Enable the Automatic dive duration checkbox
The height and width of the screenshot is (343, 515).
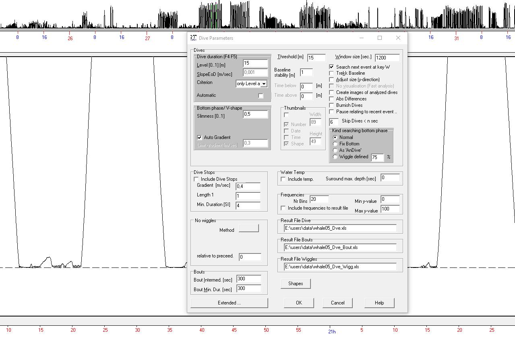coord(261,96)
